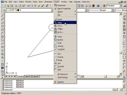Switch to the Layout1 tab
127x95 pixels.
coord(28,76)
